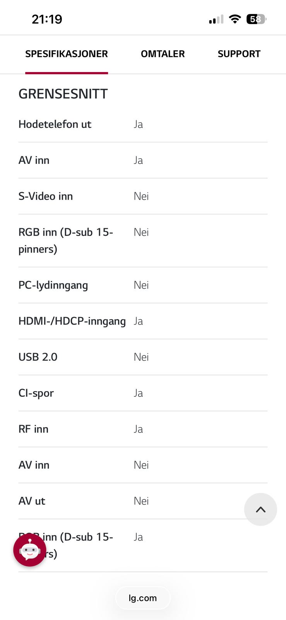This screenshot has height=620, width=286.
Task: Tap the HDMI-/HDCP-inngang label
Action: pyautogui.click(x=72, y=321)
